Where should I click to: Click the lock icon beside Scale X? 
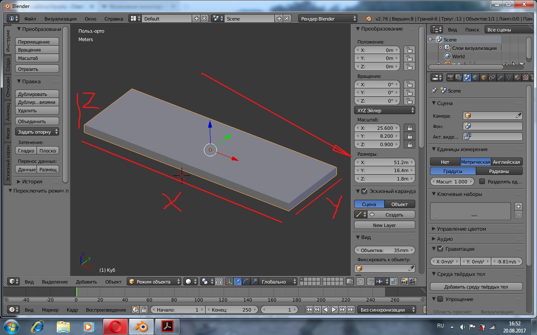click(409, 128)
